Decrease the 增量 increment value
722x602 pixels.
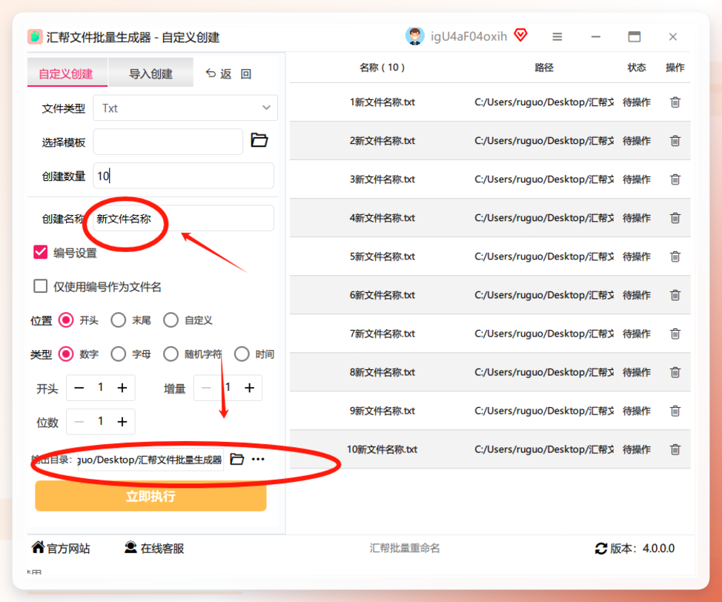(206, 388)
